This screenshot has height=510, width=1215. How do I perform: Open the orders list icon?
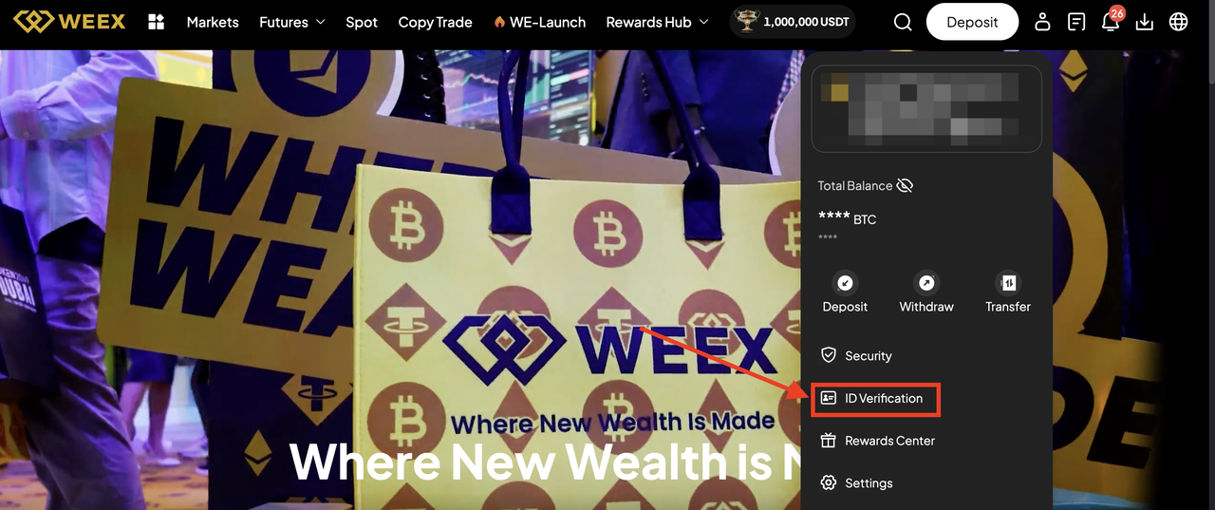tap(1076, 22)
